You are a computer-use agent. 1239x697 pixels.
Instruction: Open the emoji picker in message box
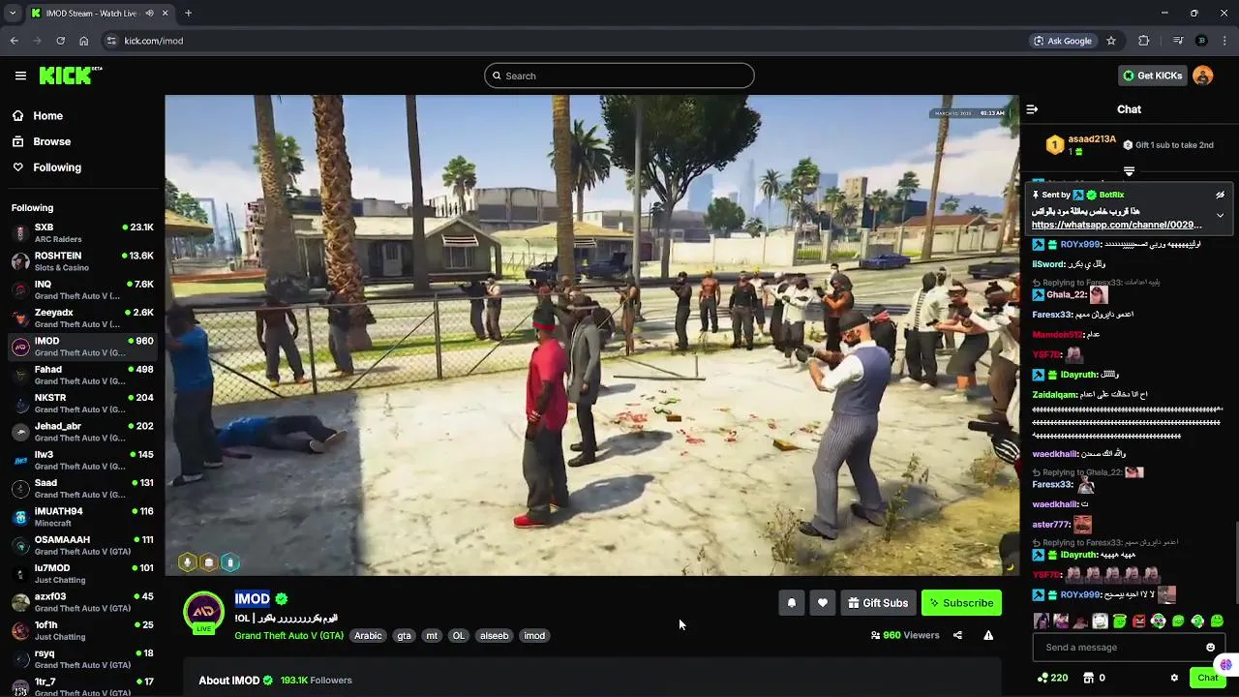coord(1210,648)
